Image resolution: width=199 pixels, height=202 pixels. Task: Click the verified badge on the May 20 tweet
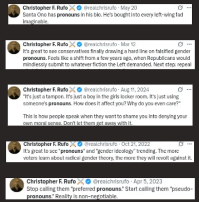[79, 8]
